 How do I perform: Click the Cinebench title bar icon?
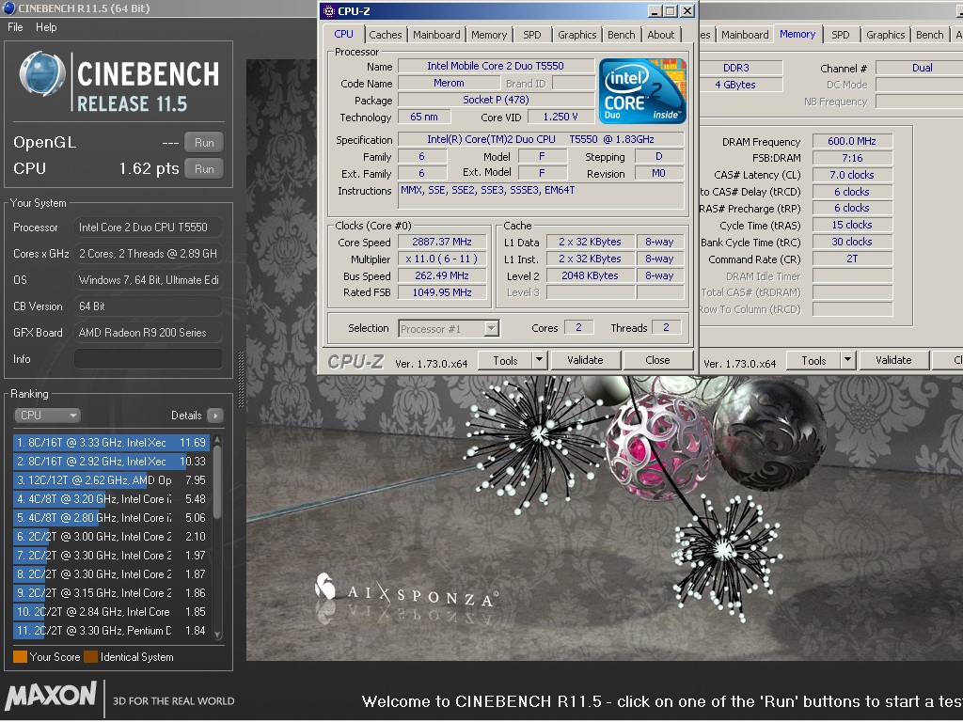9,8
